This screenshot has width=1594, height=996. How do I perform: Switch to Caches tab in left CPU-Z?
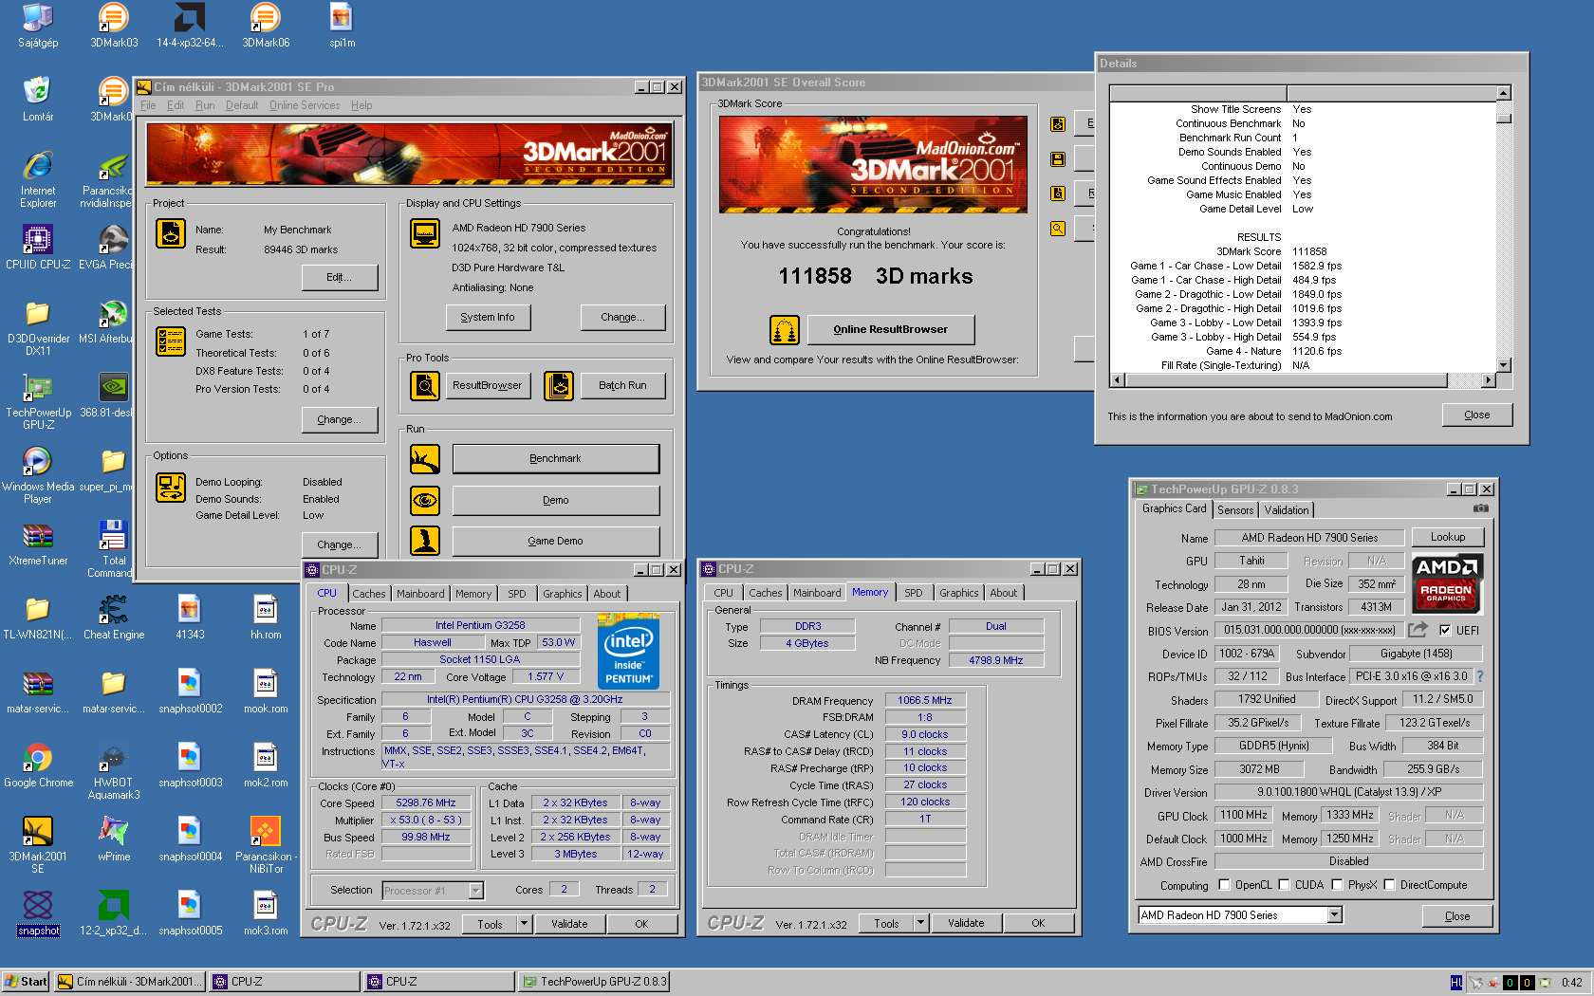pos(369,594)
